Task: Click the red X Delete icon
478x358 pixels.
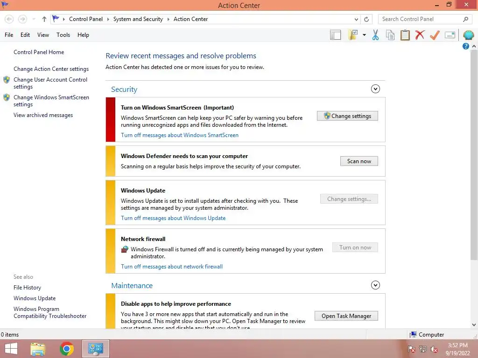Action: [x=420, y=35]
